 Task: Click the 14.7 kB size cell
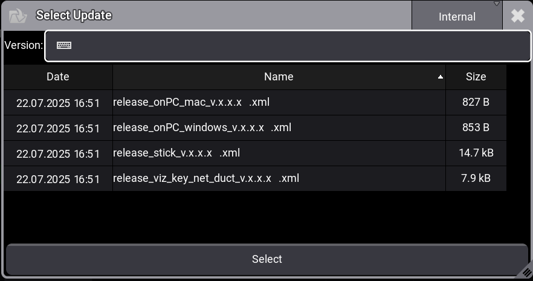tap(476, 153)
